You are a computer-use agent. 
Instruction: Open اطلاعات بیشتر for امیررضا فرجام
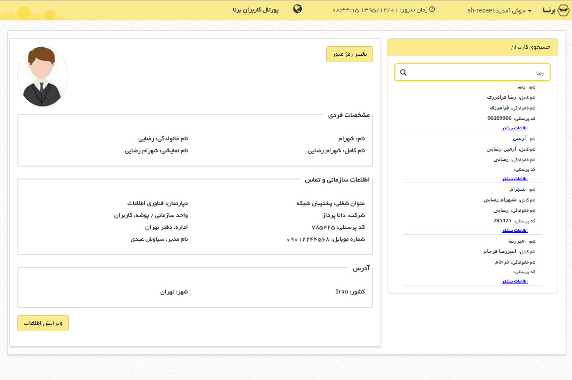[x=514, y=281]
